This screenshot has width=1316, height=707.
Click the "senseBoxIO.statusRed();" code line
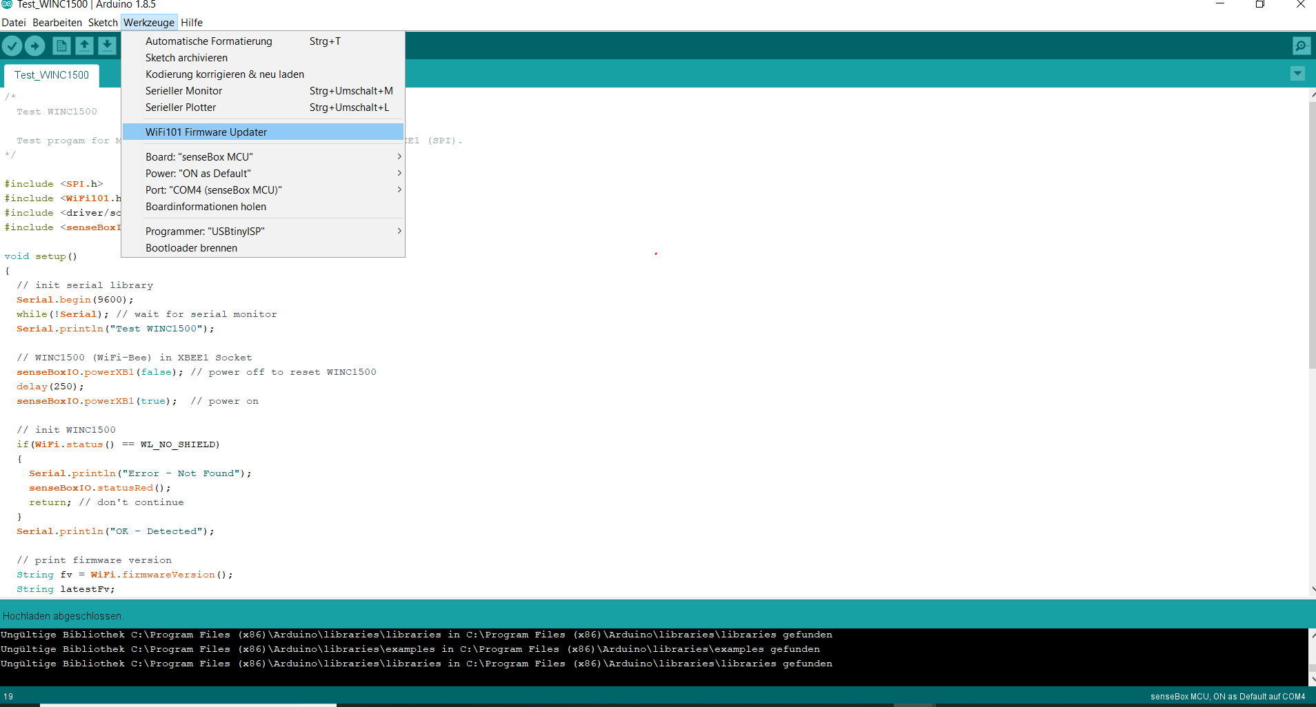pos(100,488)
